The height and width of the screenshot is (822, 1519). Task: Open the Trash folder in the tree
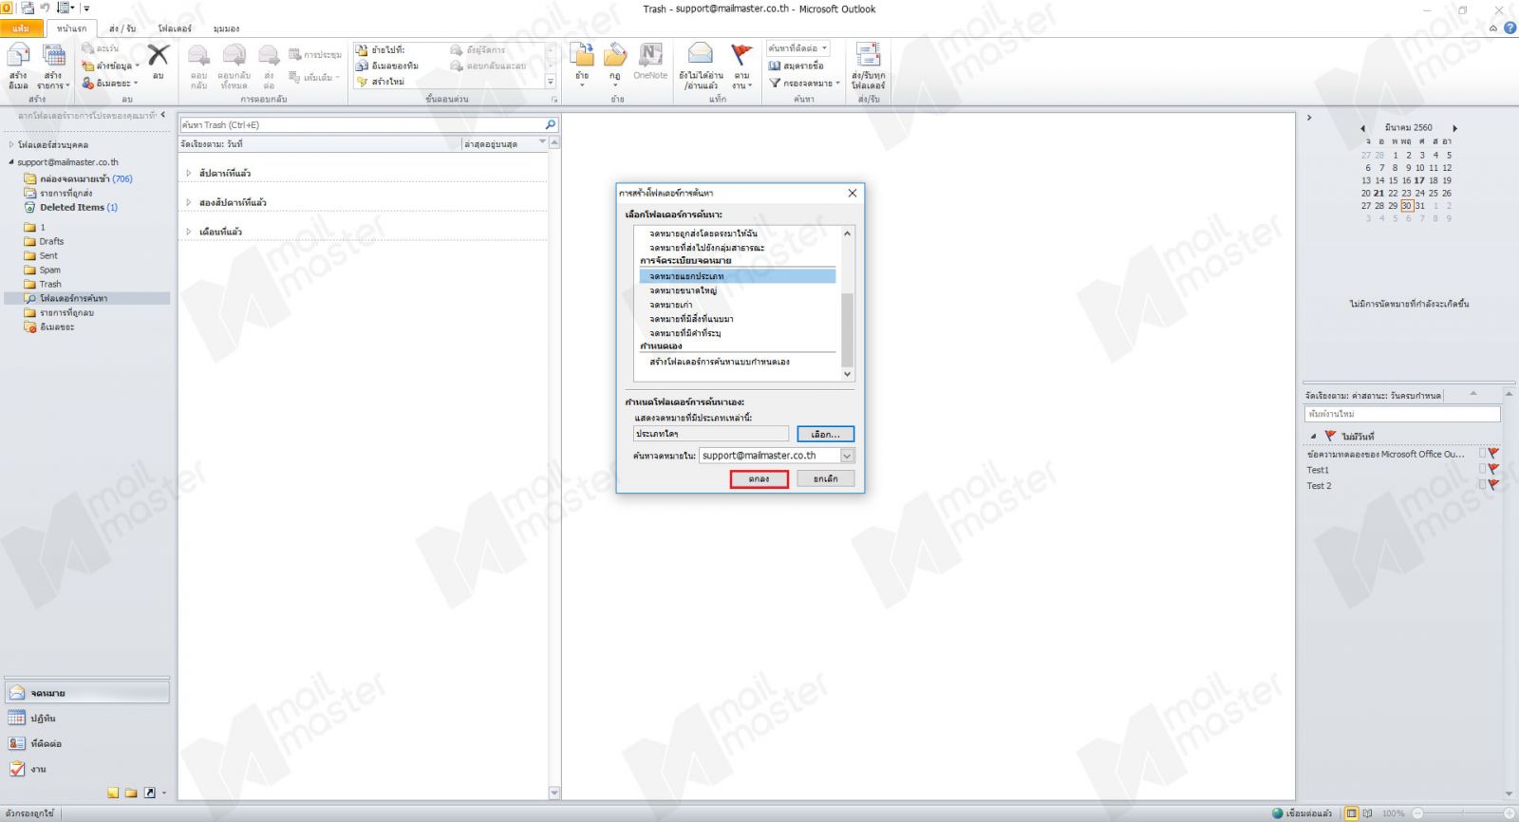tap(49, 284)
